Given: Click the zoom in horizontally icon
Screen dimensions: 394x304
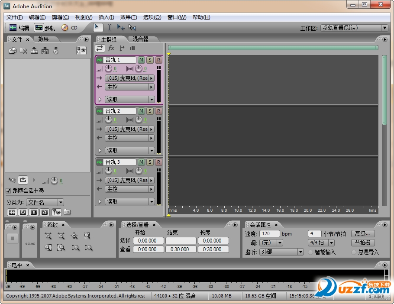Looking at the screenshot, I should point(48,236).
